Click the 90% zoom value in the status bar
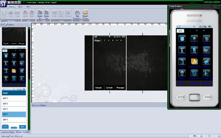 click(x=195, y=136)
